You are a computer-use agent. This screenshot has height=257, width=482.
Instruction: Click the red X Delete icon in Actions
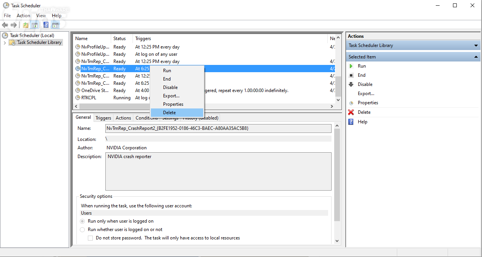coord(351,112)
